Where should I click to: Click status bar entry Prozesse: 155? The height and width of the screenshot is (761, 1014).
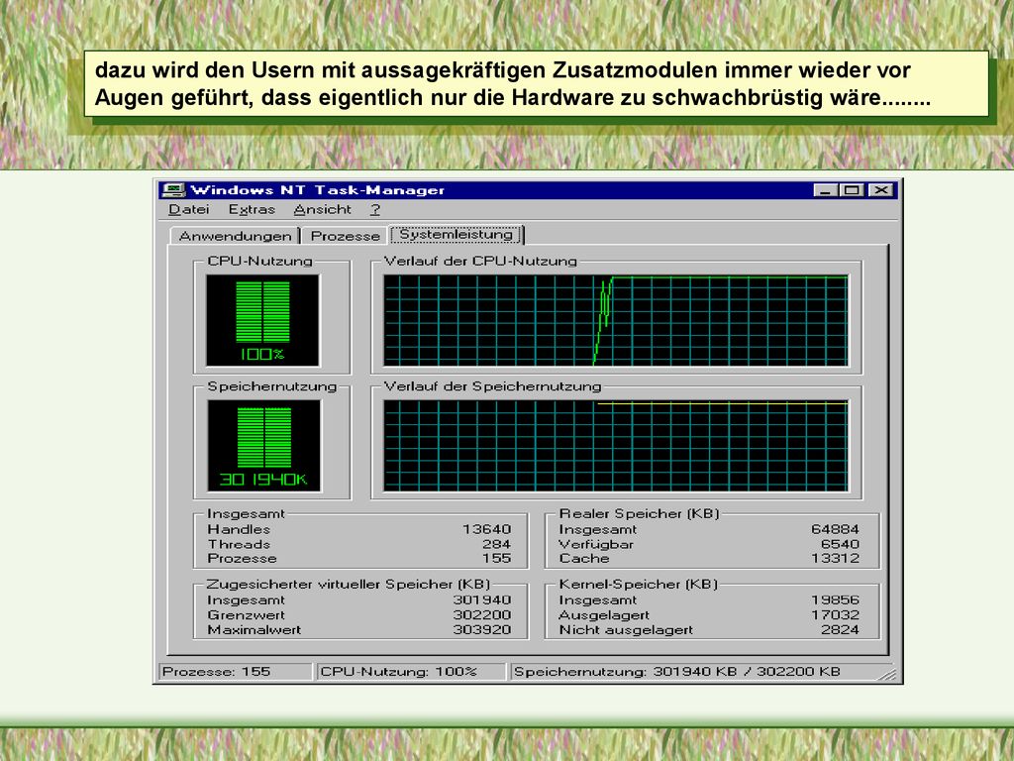tap(236, 672)
